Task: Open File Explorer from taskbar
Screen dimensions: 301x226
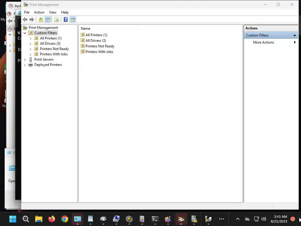Action: click(x=39, y=219)
